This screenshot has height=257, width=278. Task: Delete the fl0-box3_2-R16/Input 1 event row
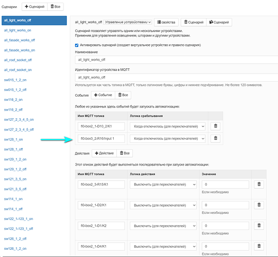coord(215,138)
